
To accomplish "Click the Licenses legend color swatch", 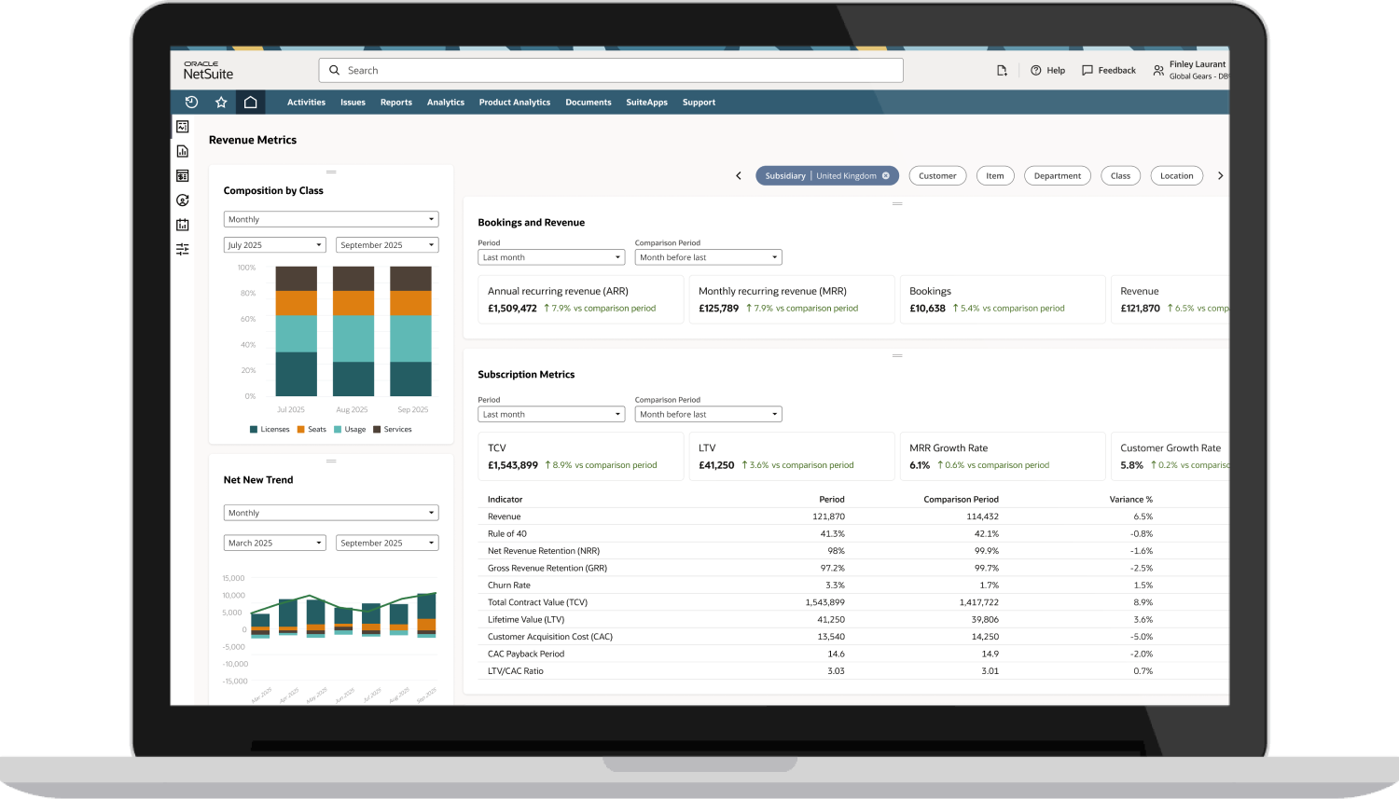I will (254, 430).
